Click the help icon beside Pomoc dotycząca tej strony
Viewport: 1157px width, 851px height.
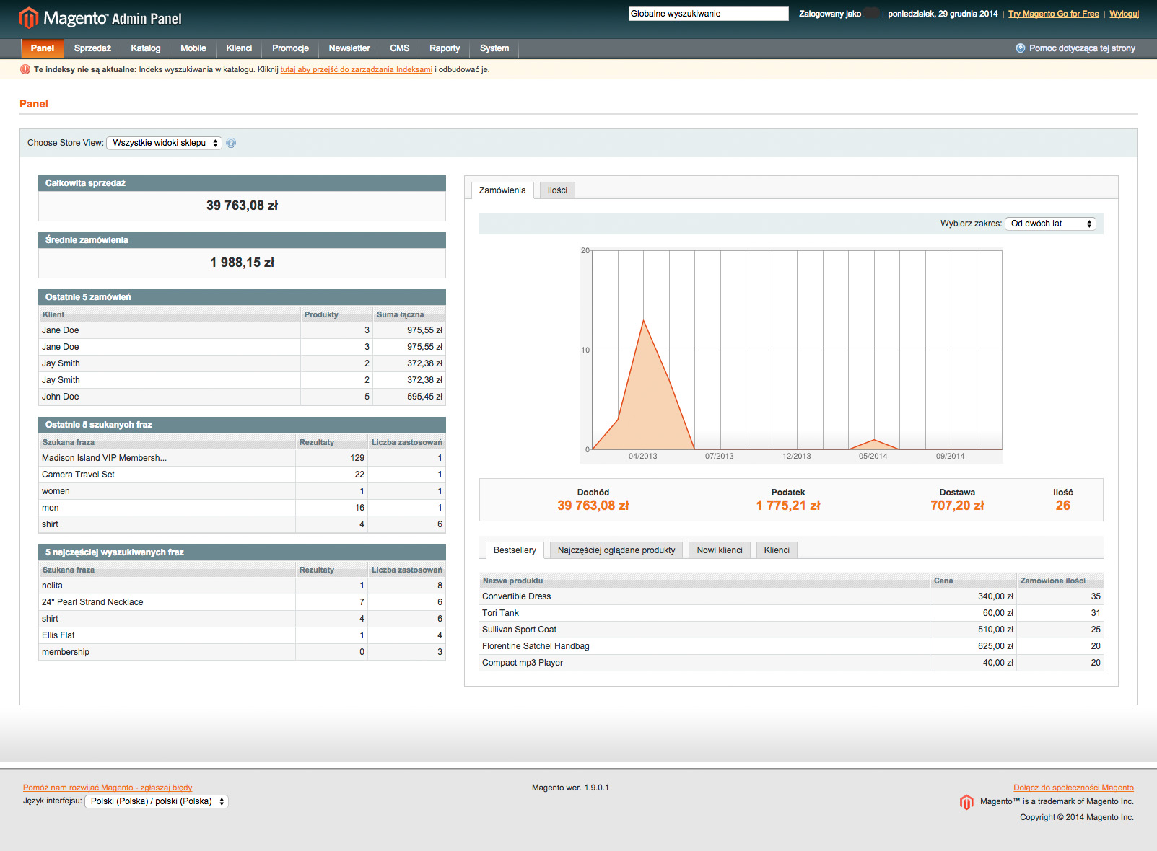1020,48
